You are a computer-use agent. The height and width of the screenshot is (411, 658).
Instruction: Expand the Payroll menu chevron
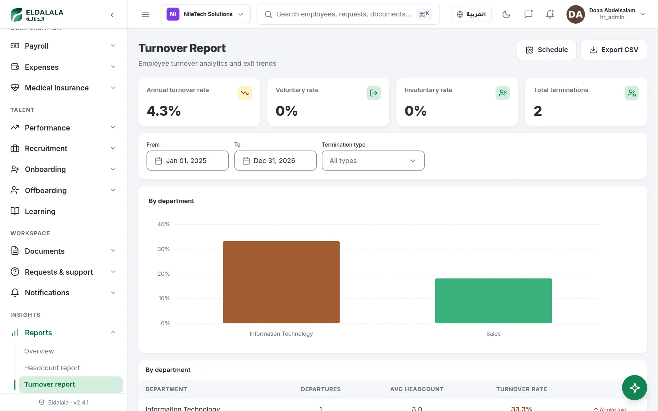(x=113, y=46)
